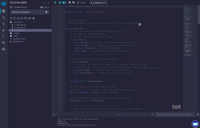Viewport: 200px width, 128px height.
Task: Open the web3.js library link
Action: coord(61,121)
